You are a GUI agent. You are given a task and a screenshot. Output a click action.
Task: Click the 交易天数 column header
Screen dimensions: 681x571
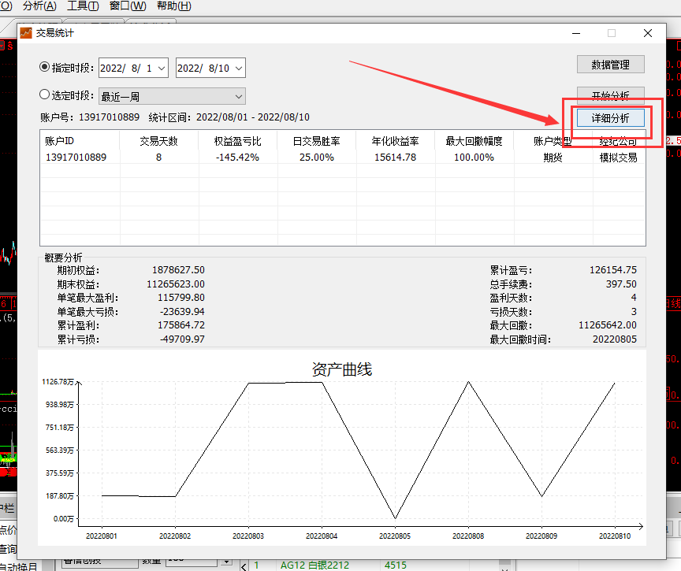159,141
